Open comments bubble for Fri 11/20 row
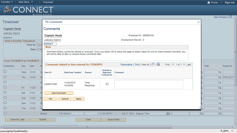This screenshot has width=237, height=133. click(5, 87)
